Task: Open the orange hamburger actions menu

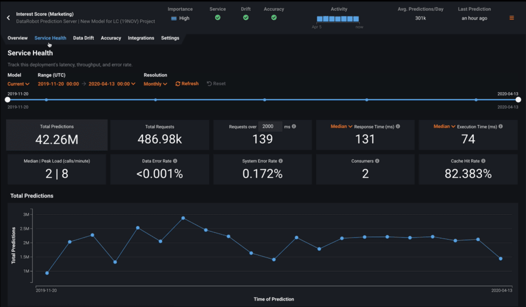Action: [x=512, y=18]
